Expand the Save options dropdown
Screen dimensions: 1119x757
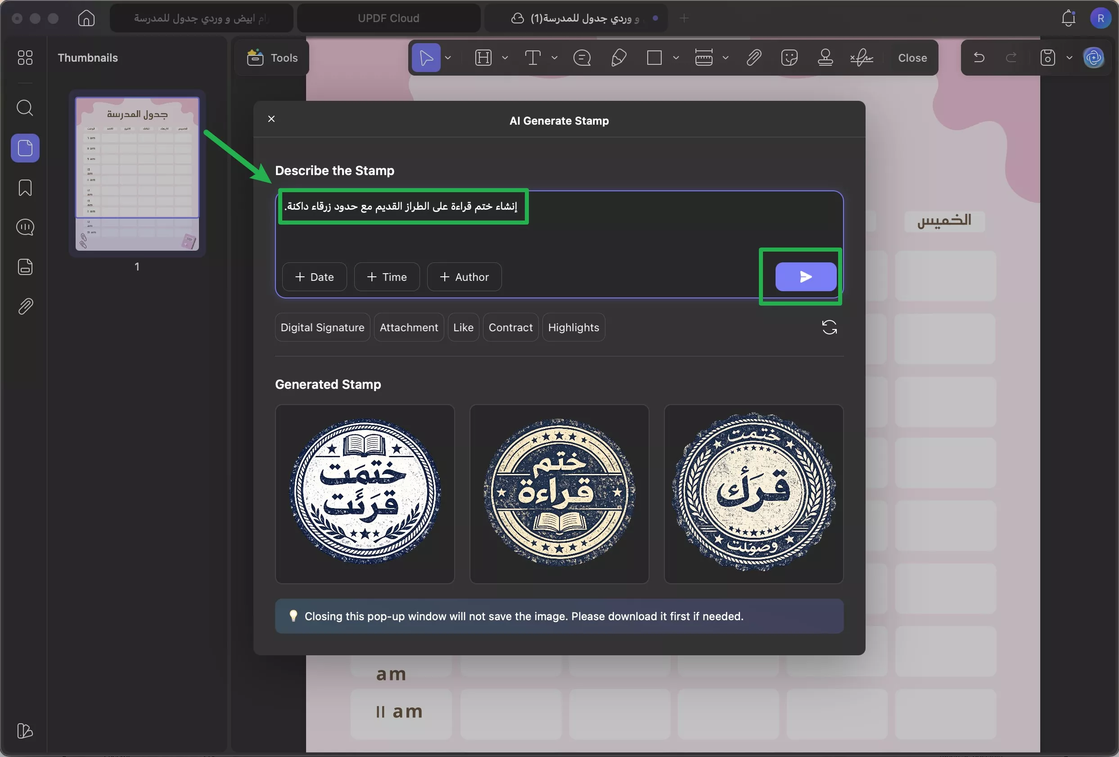click(x=1069, y=57)
